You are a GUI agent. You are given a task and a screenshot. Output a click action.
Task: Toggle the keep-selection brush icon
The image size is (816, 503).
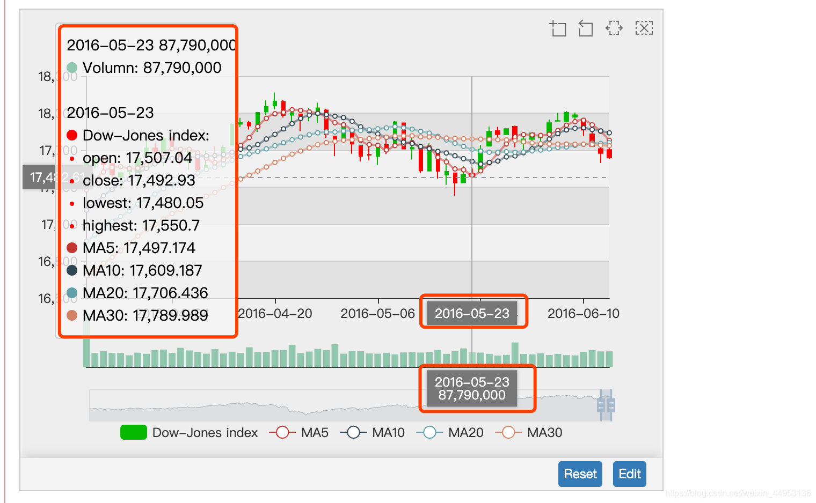[x=614, y=28]
